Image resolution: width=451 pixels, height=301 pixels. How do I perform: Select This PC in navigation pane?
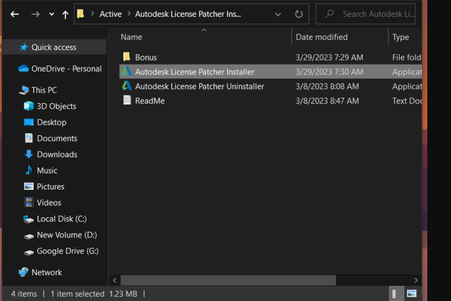pos(44,90)
